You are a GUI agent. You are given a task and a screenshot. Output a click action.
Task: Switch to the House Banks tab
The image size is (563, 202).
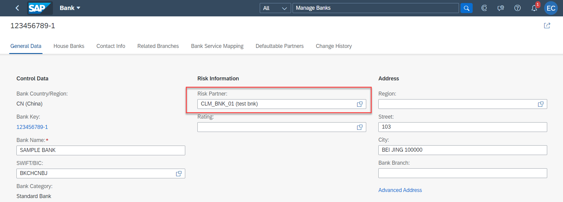coord(69,46)
